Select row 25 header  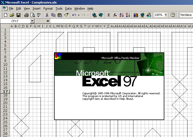[5, 122]
